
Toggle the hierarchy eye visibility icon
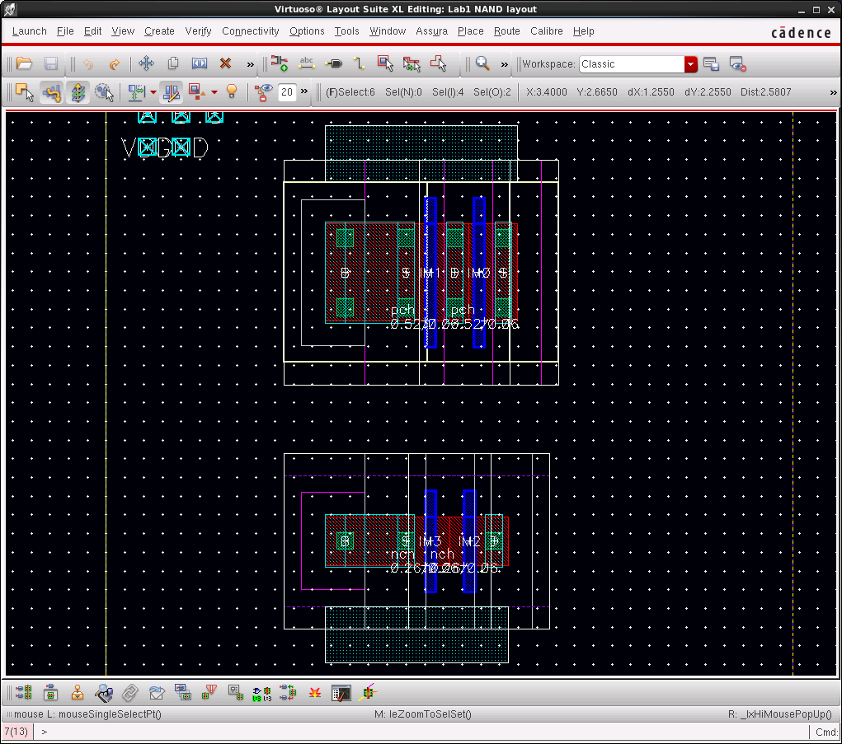pos(263,91)
